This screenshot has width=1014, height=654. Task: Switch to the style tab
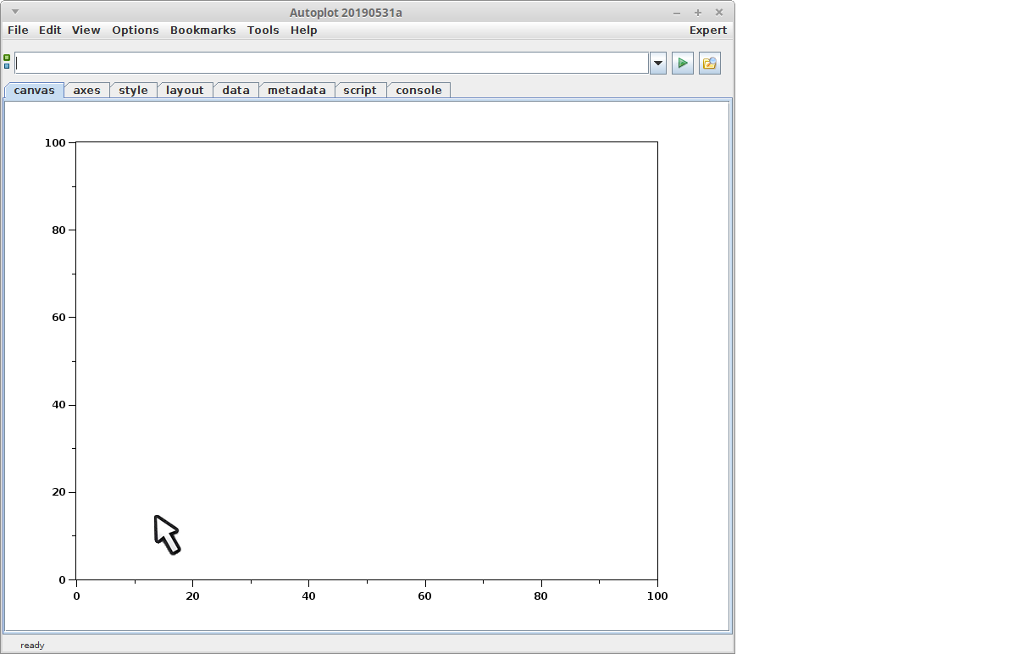click(x=133, y=91)
